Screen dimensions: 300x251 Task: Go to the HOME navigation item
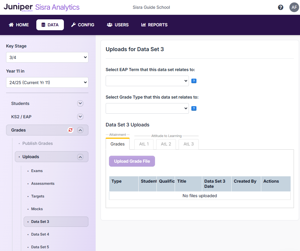point(19,25)
